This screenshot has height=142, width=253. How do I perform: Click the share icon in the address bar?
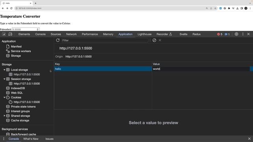click(211, 8)
